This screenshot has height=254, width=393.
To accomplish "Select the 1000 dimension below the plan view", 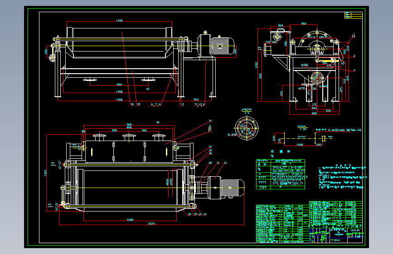I will click(130, 220).
